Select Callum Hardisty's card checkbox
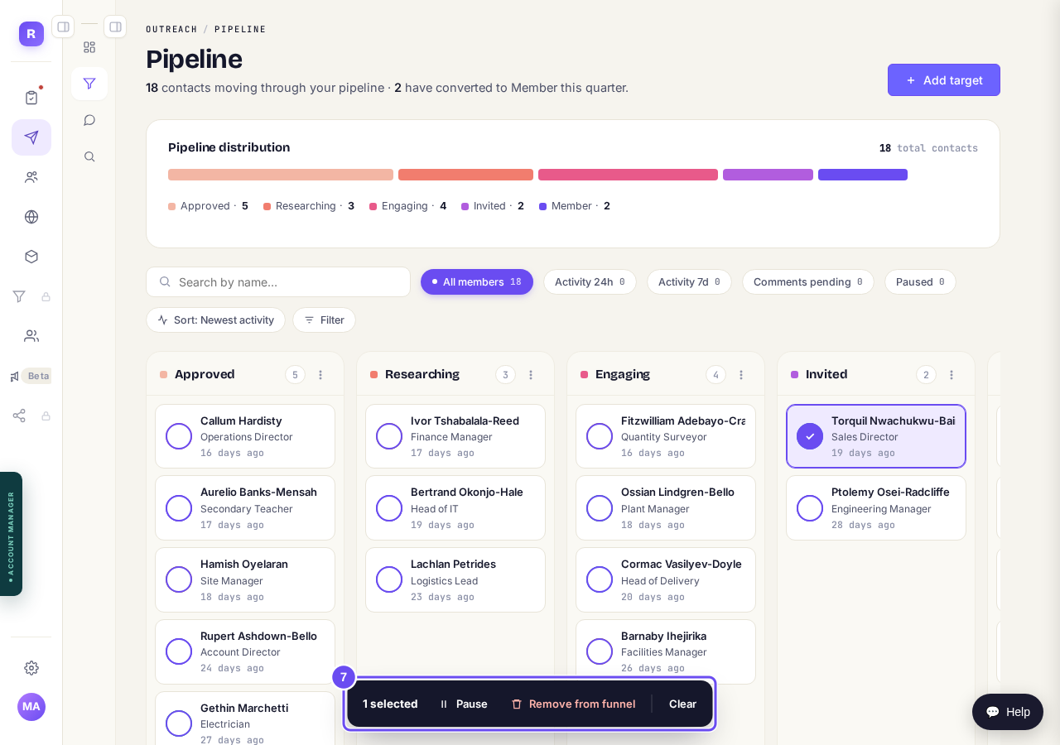The height and width of the screenshot is (745, 1060). (179, 436)
